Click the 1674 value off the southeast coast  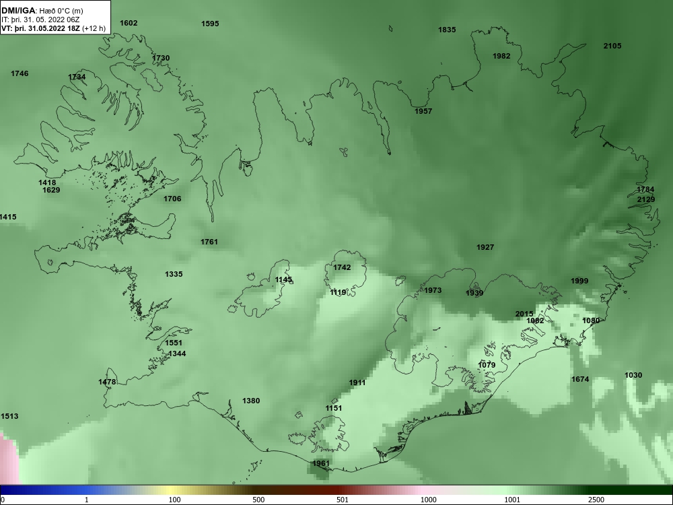[x=580, y=378]
